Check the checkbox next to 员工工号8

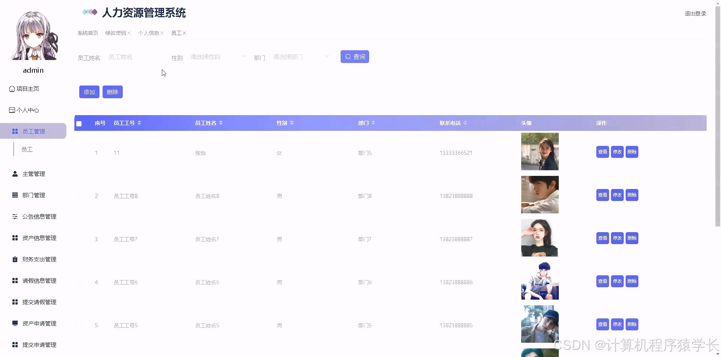pyautogui.click(x=79, y=196)
